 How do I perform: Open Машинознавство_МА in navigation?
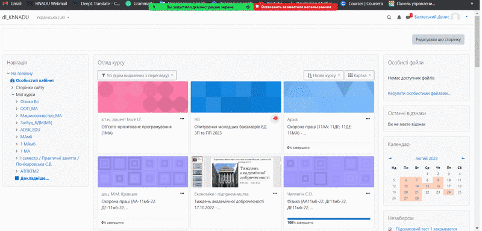(x=41, y=116)
